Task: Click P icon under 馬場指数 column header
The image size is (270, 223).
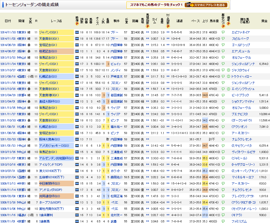Action: (x=147, y=26)
